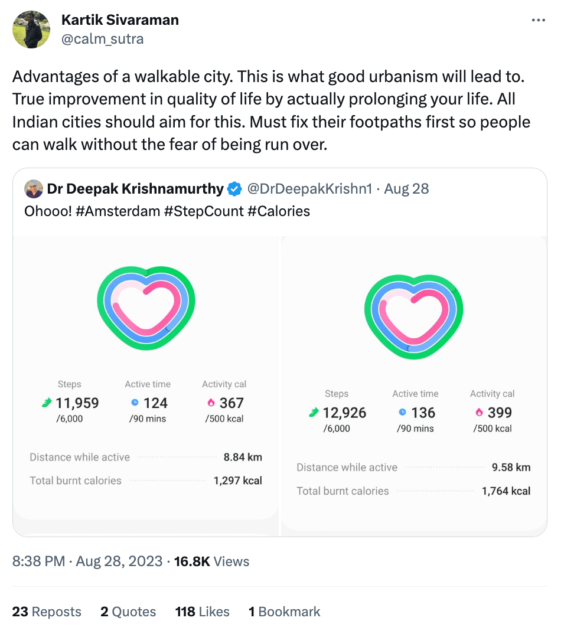Open the #Amsterdam hashtag
The image size is (561, 634).
(x=118, y=211)
